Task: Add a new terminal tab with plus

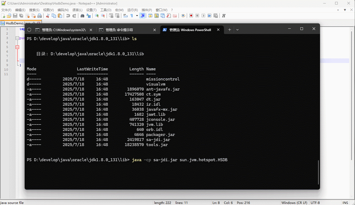Action: point(230,30)
